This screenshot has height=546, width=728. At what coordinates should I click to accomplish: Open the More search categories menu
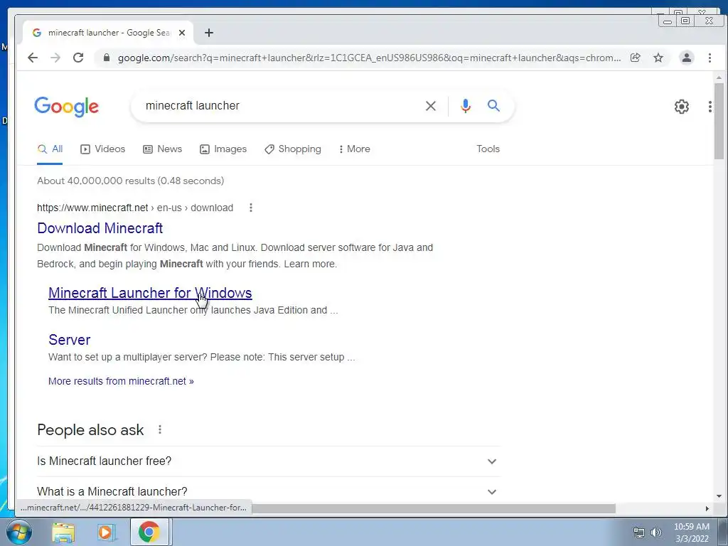coord(354,149)
